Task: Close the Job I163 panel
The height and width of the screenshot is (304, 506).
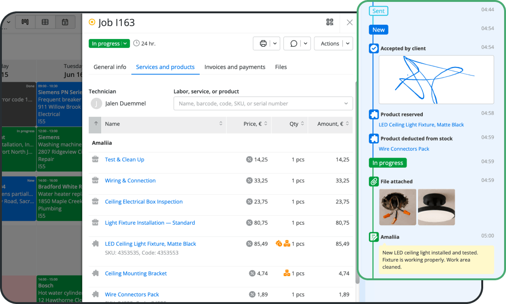Action: [x=350, y=22]
